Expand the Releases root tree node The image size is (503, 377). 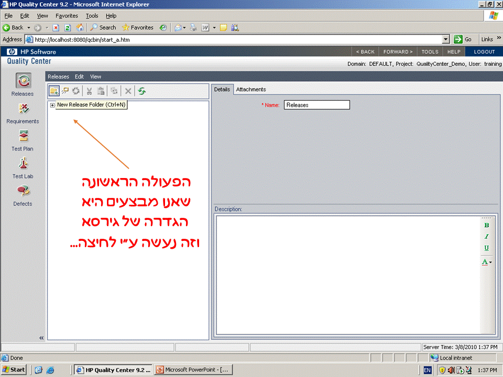(x=52, y=105)
